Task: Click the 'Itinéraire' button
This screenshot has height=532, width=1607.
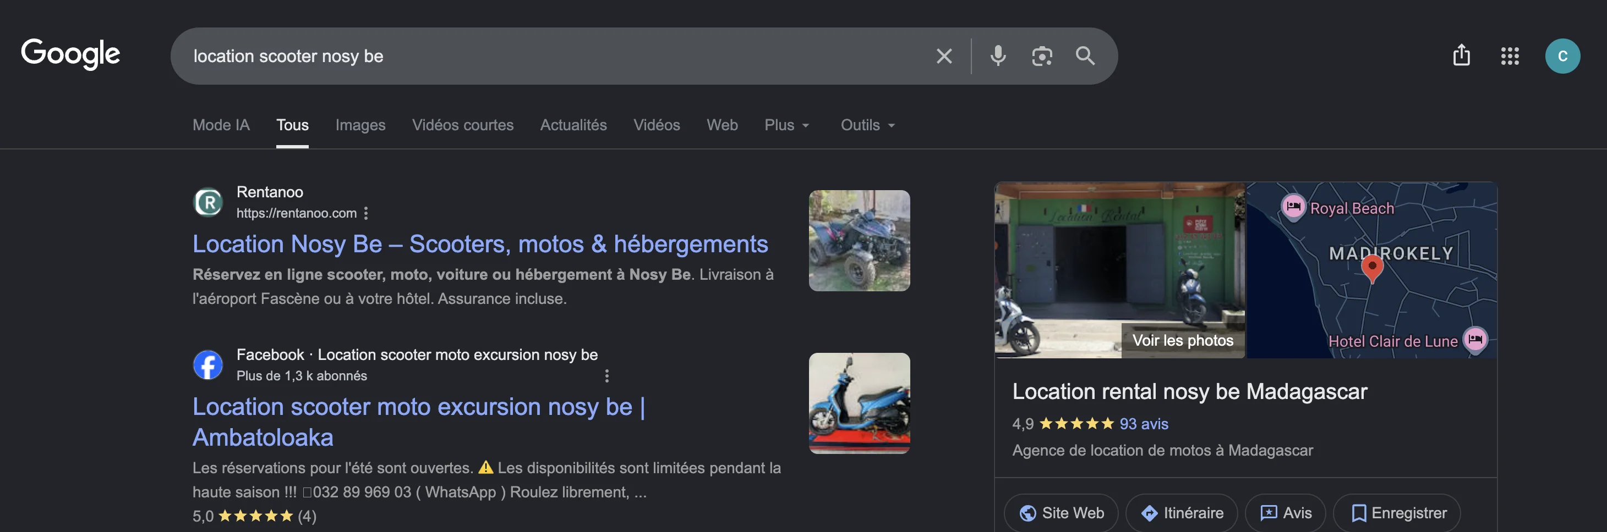Action: click(1181, 513)
